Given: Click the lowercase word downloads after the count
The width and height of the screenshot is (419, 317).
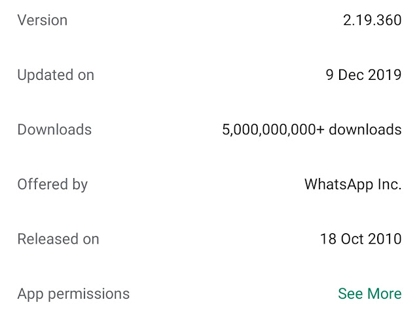Looking at the screenshot, I should 365,130.
